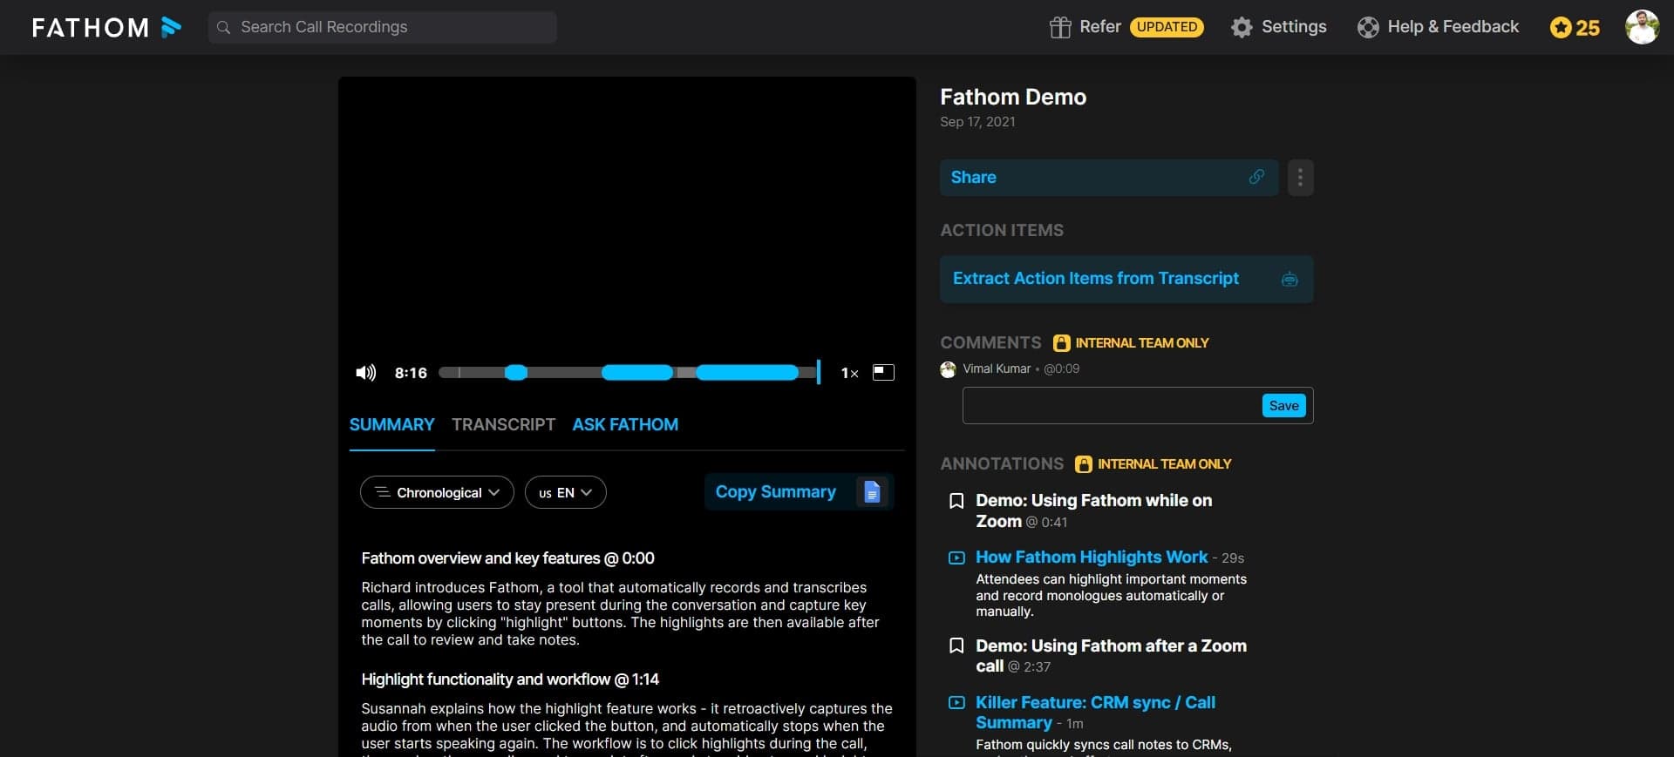Open Settings via the gear icon
This screenshot has width=1674, height=757.
point(1242,27)
